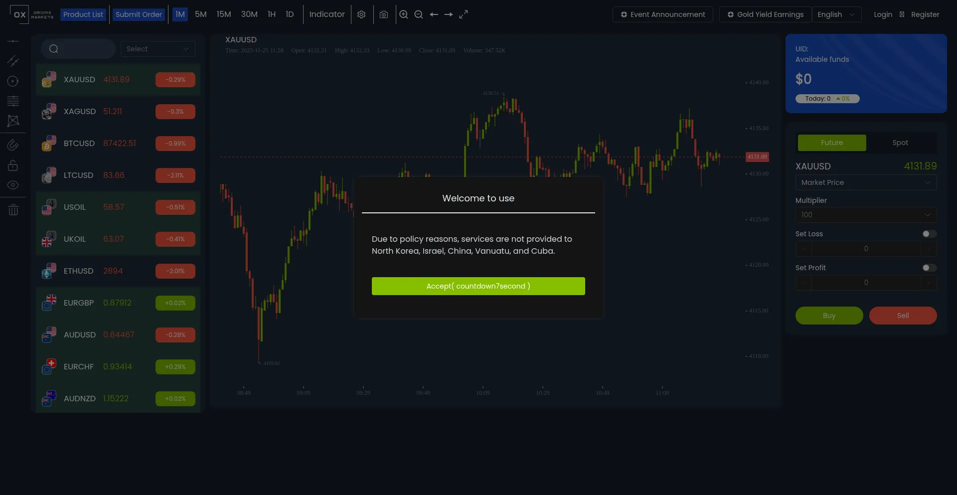Click the red Sell button

click(x=903, y=316)
